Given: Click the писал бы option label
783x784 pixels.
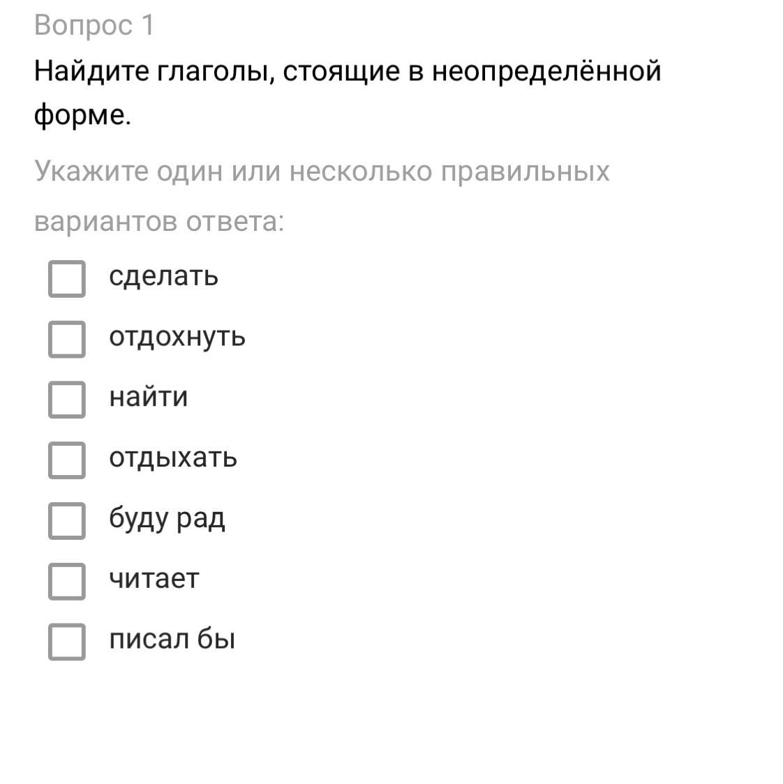Looking at the screenshot, I should tap(172, 640).
